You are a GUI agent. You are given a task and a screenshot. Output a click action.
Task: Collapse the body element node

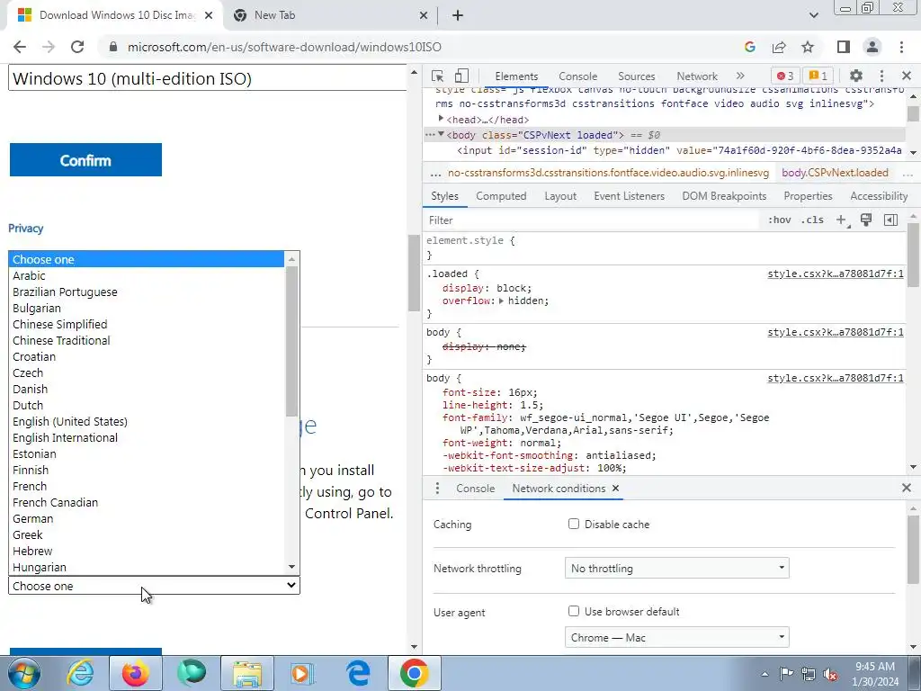tap(441, 135)
